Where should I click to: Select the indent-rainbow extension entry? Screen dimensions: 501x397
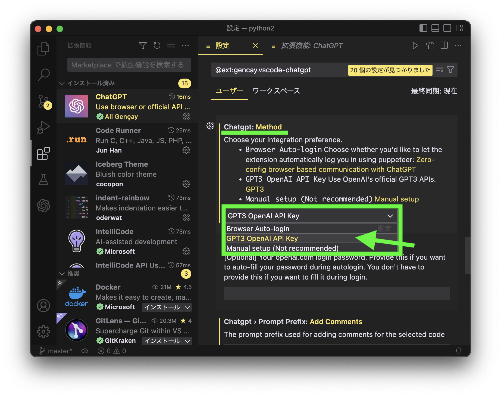(127, 207)
